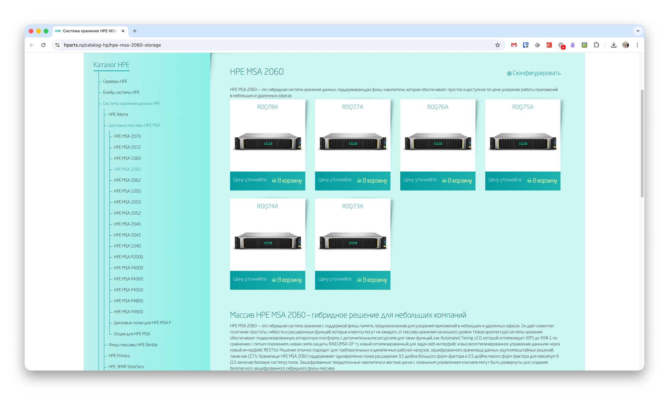Select Серверы HPE catalog entry
The width and height of the screenshot is (669, 395).
coord(115,81)
